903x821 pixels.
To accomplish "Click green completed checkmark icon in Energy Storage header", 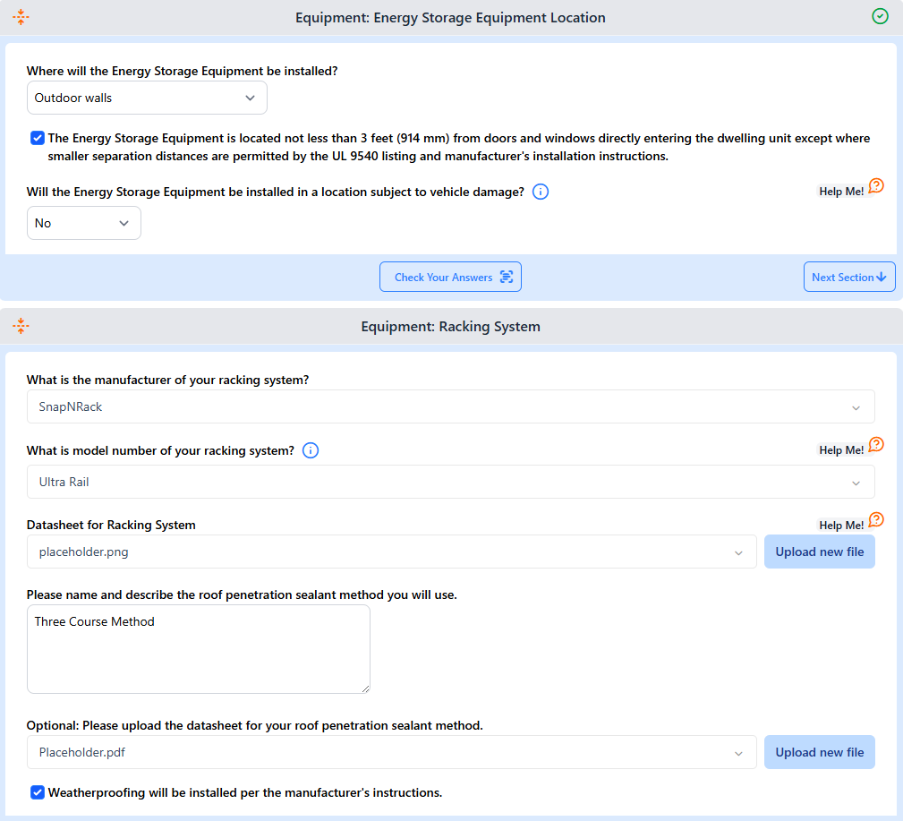I will (880, 17).
